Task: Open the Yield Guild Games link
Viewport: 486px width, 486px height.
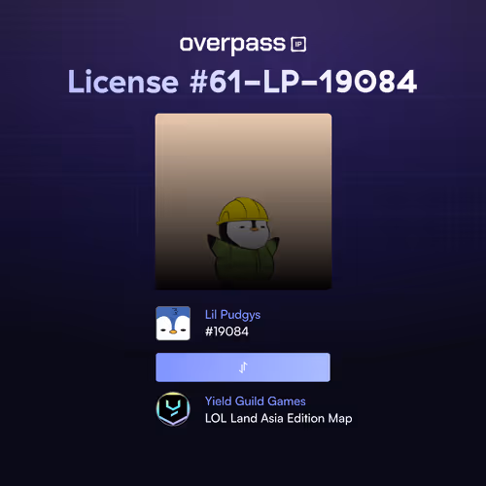Action: (x=256, y=401)
